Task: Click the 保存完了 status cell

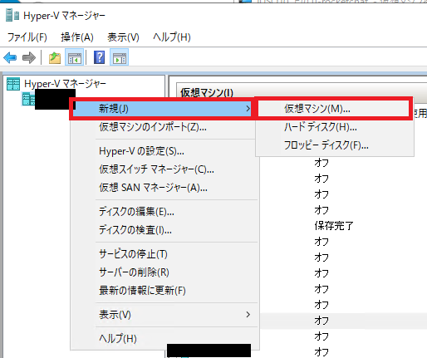Action: [334, 226]
